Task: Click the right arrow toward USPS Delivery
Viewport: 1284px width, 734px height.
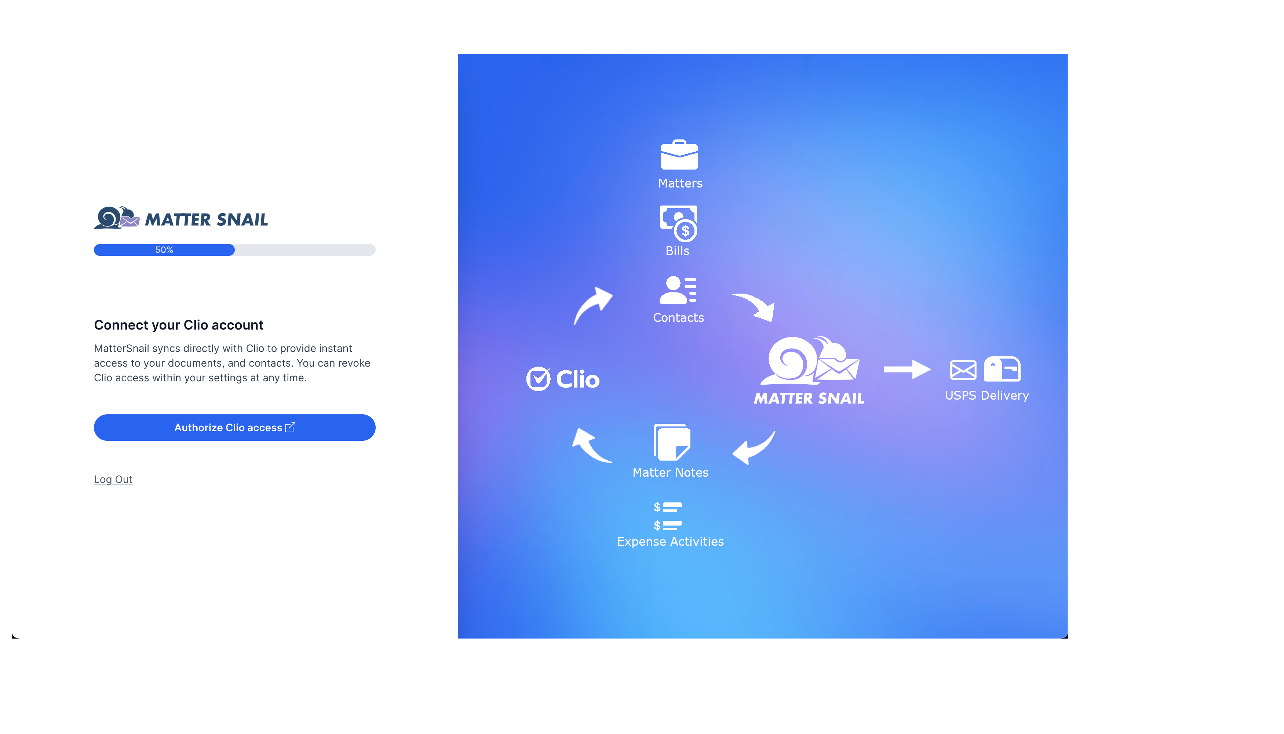Action: coord(907,370)
